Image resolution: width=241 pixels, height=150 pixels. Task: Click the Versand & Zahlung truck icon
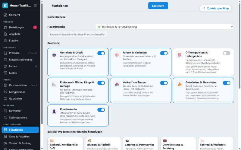pyautogui.click(x=5, y=143)
